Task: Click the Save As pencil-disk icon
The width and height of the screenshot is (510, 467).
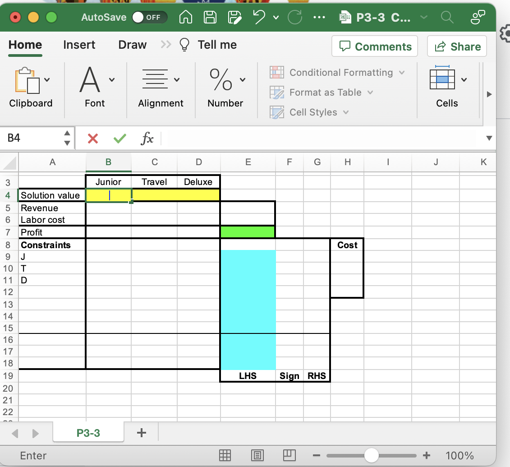Action: coord(234,17)
